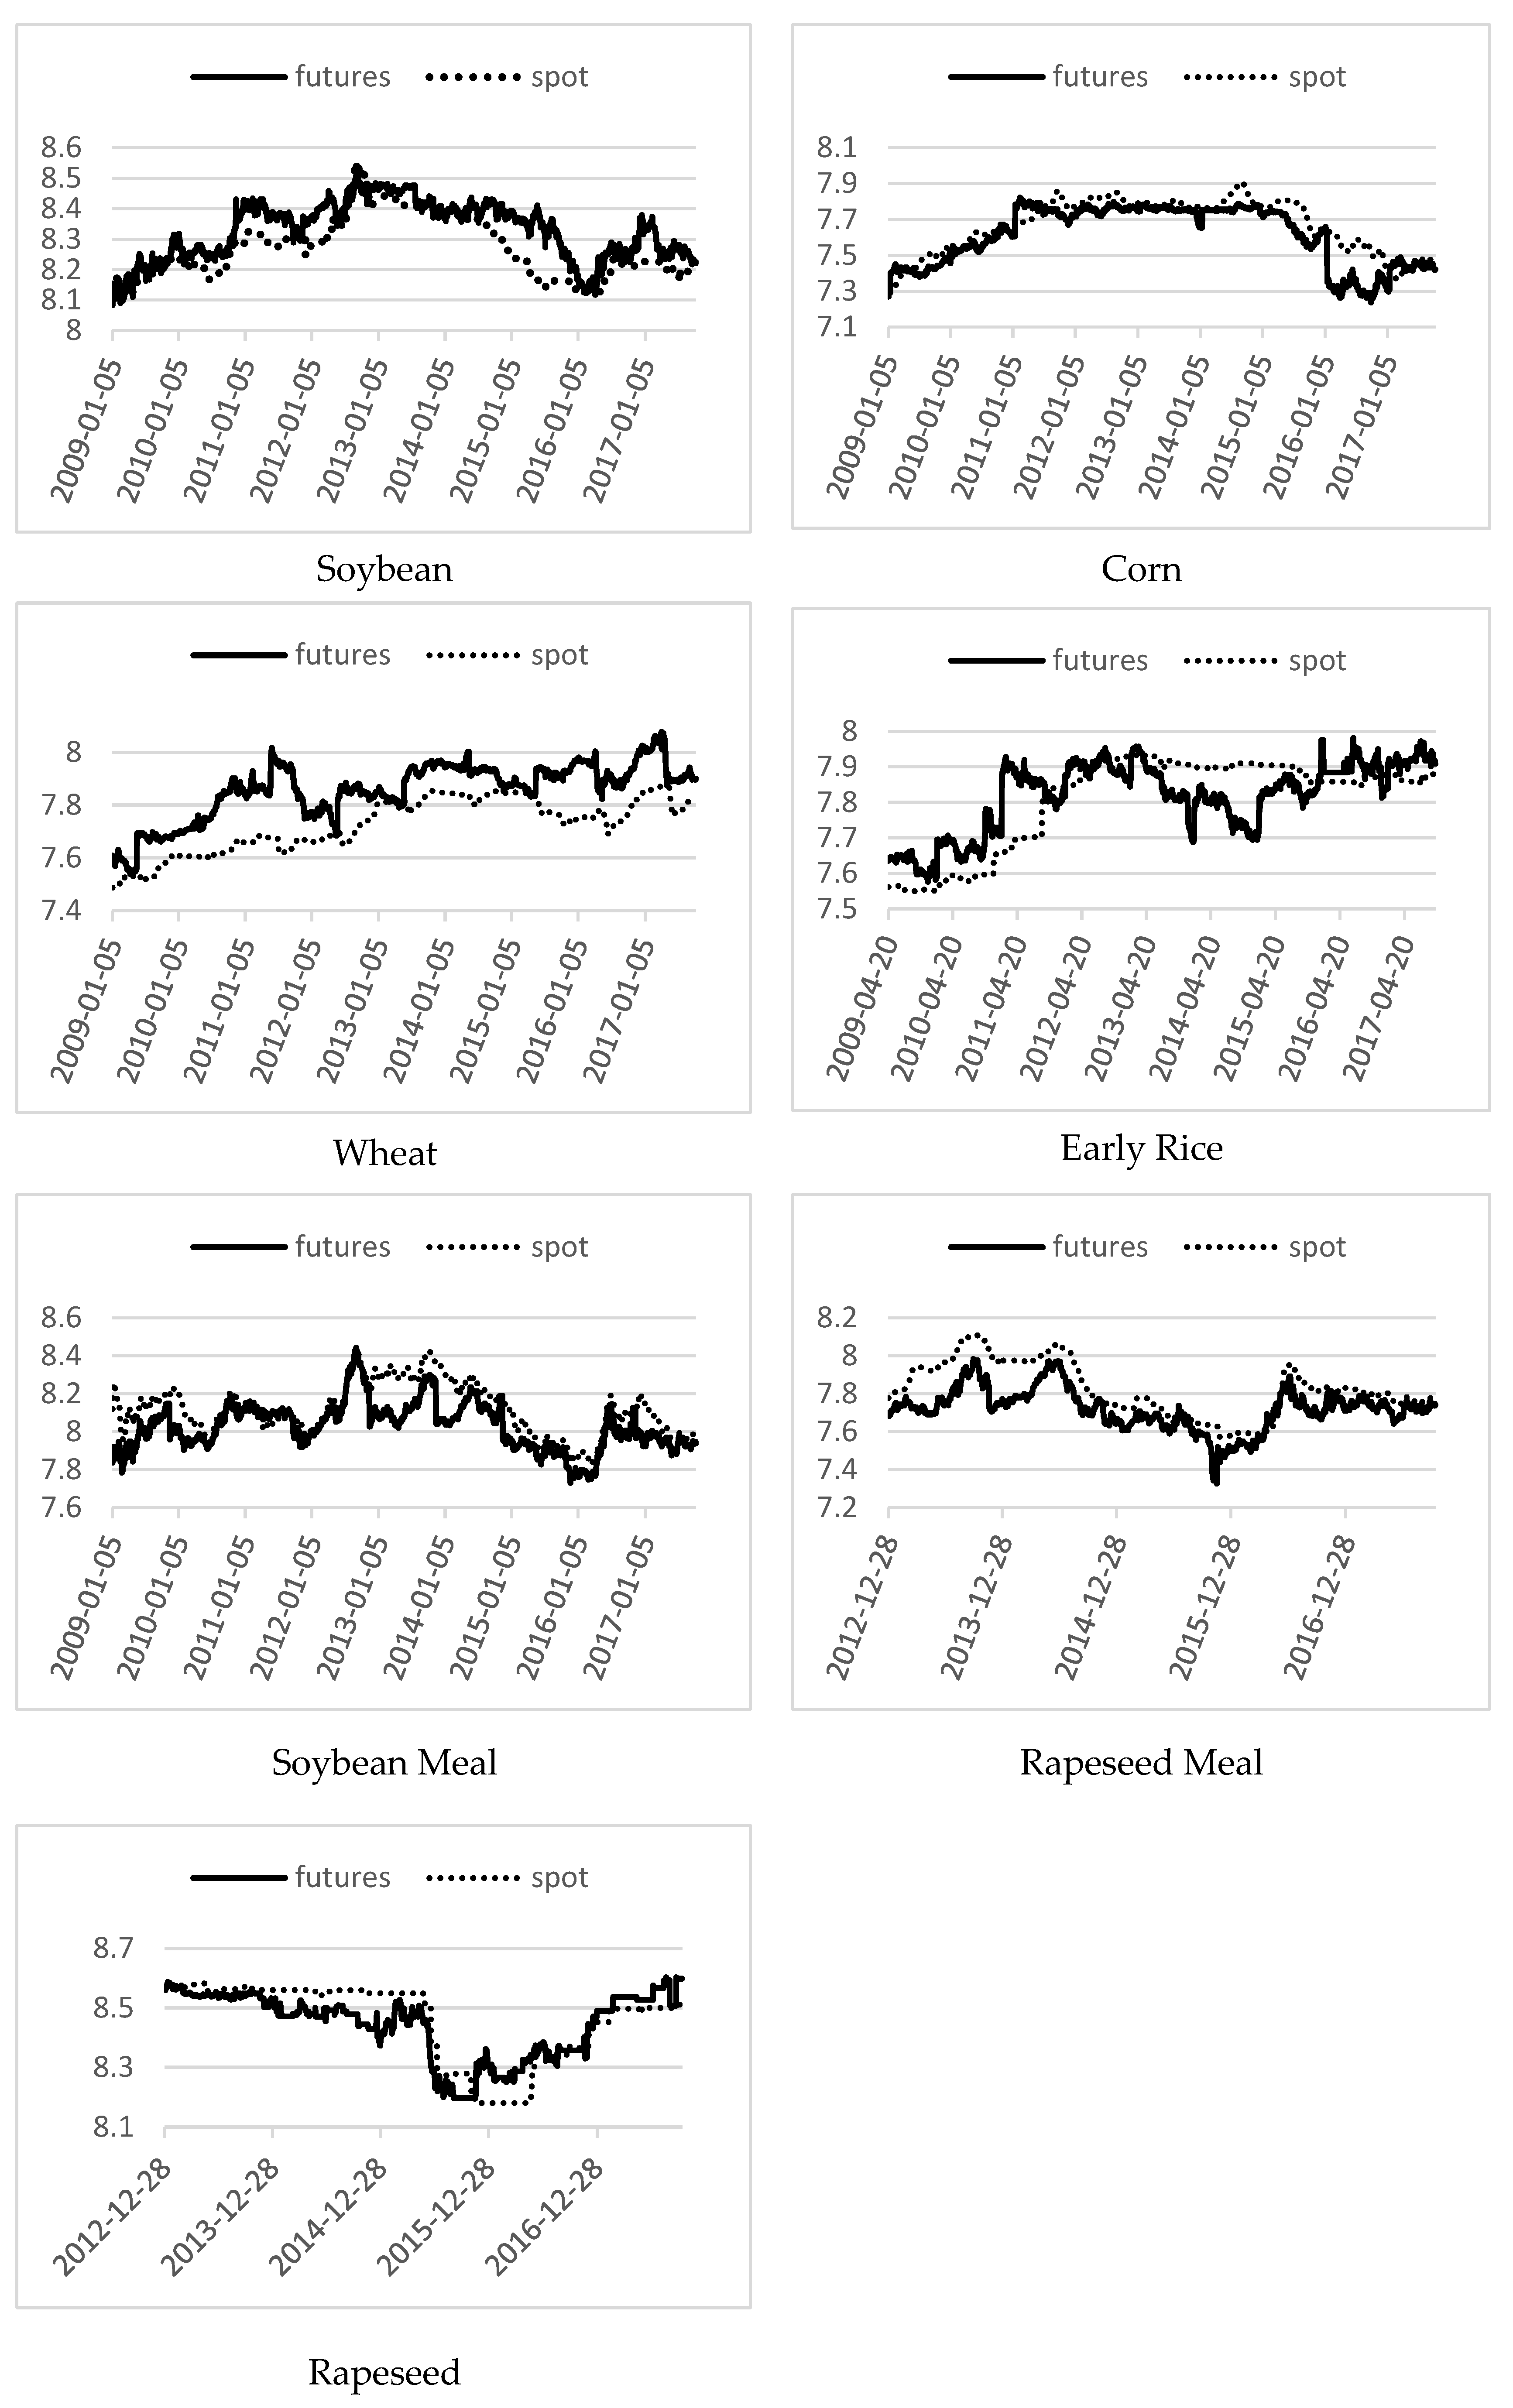Click the Early Rice chart caption
Viewport: 1513px width, 2408px height.
point(1141,1147)
